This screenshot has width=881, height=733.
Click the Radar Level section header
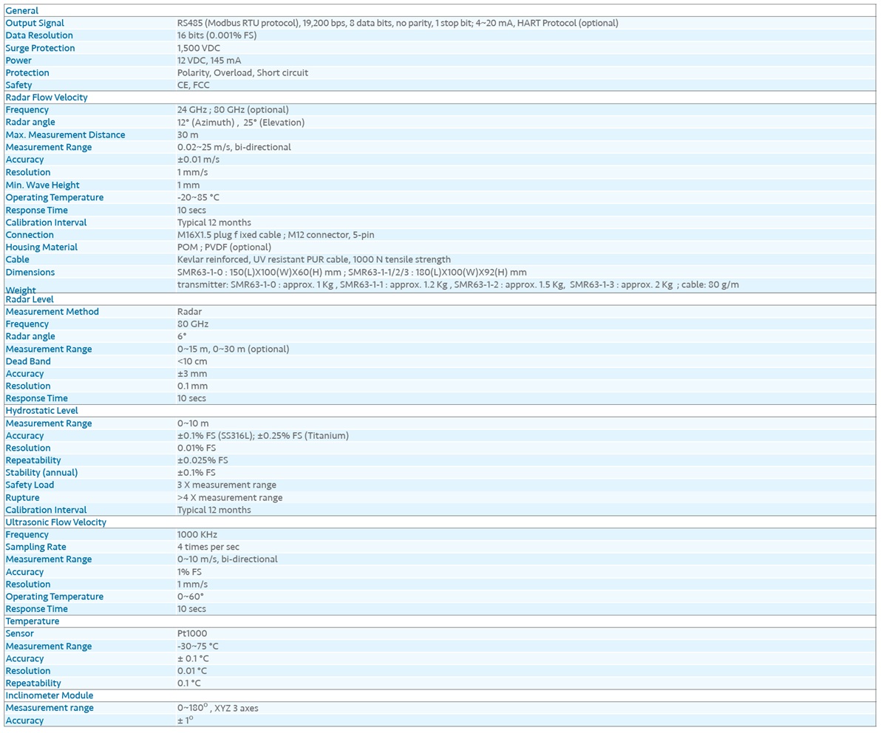coord(30,299)
